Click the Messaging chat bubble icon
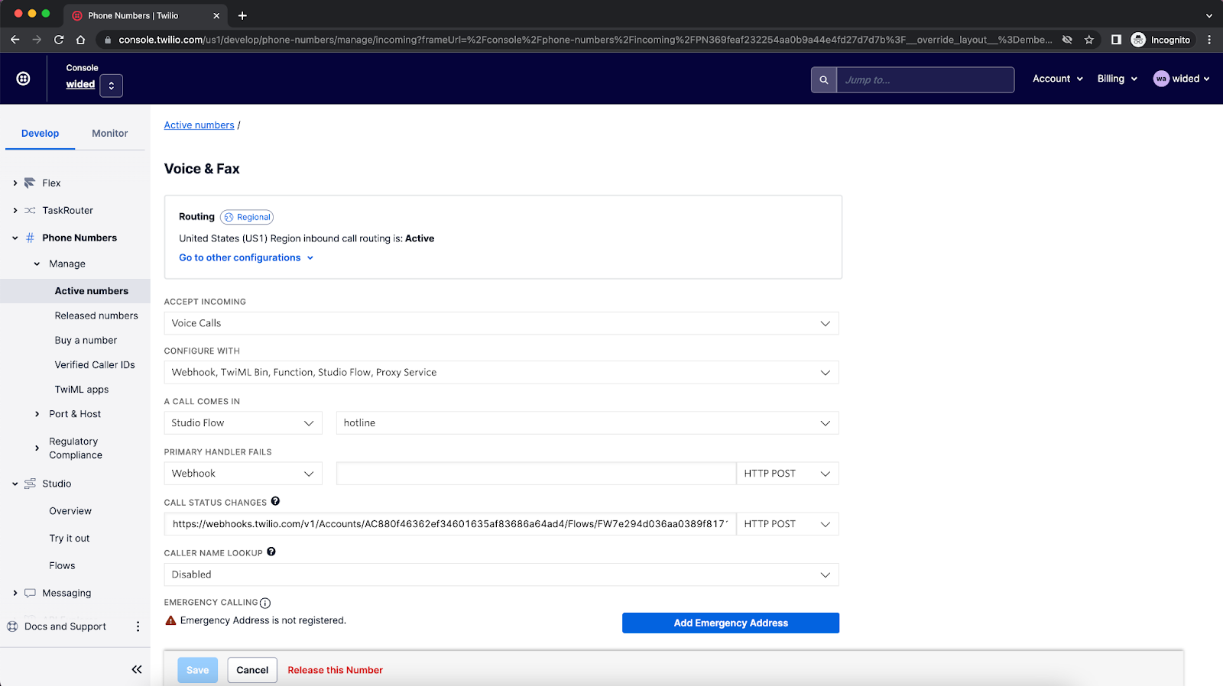This screenshot has width=1223, height=686. point(30,594)
